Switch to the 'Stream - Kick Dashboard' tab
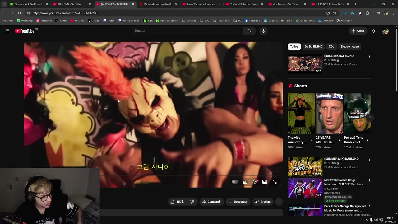This screenshot has height=224, width=398. point(28,4)
